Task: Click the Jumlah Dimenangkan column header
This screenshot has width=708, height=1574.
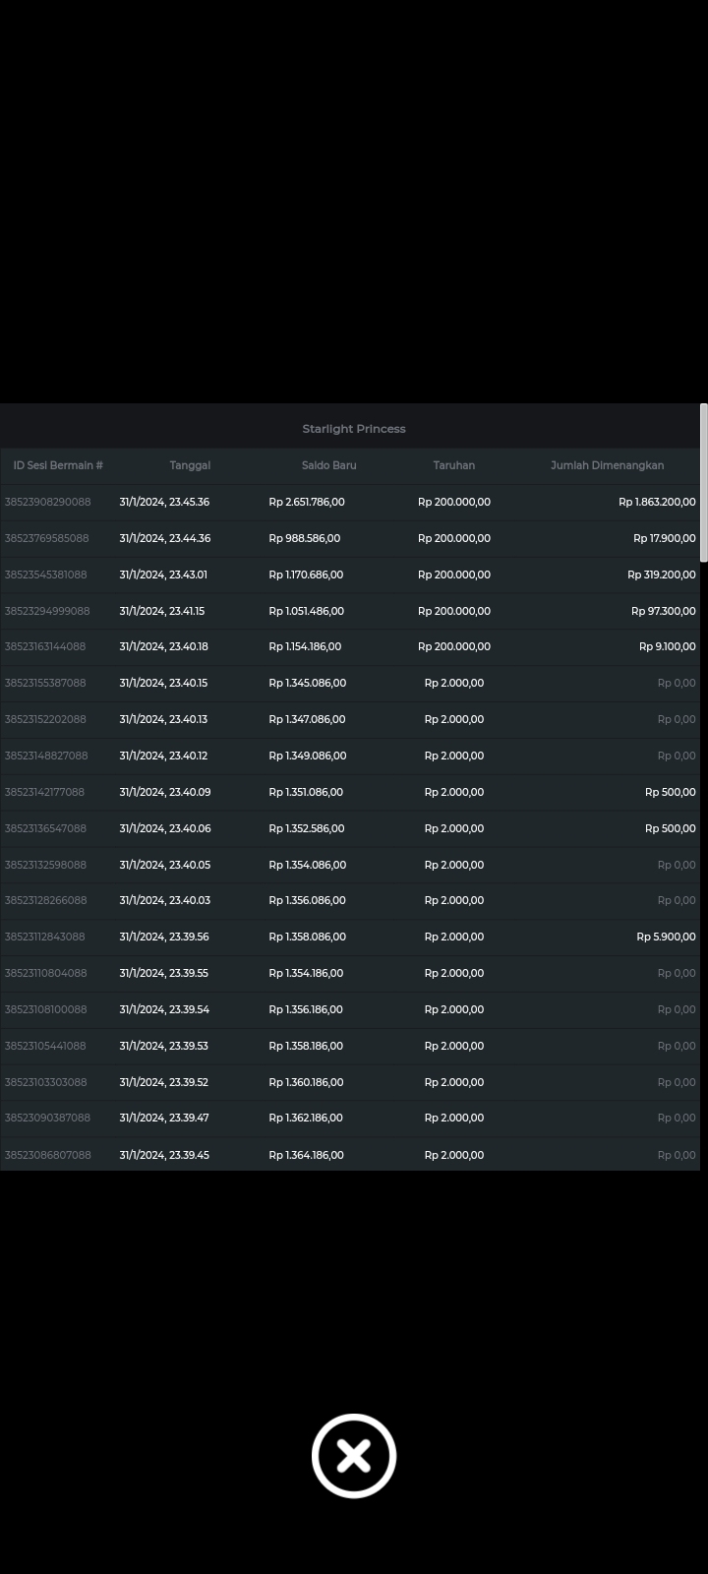Action: (x=607, y=465)
